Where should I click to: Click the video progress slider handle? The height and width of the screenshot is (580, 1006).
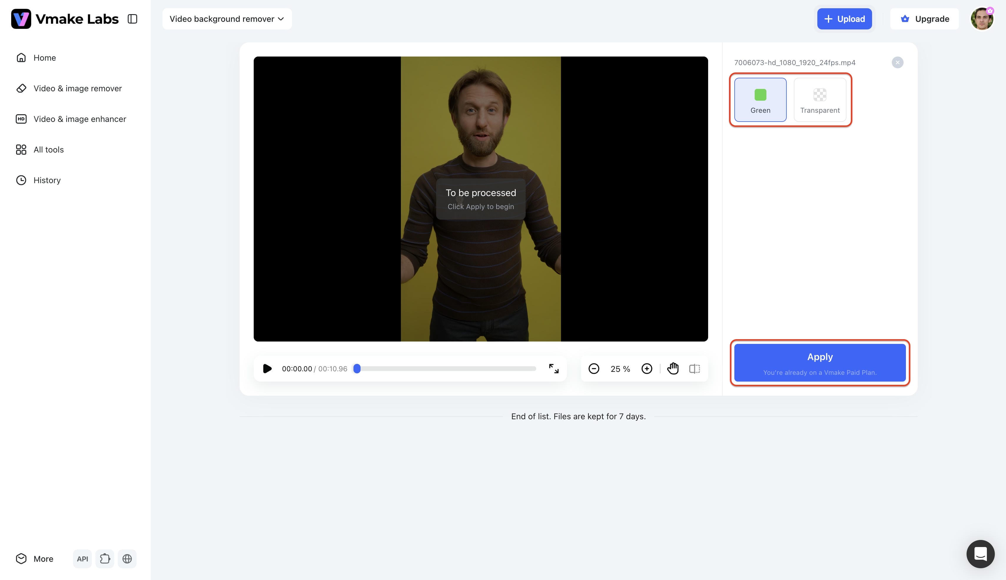point(357,369)
